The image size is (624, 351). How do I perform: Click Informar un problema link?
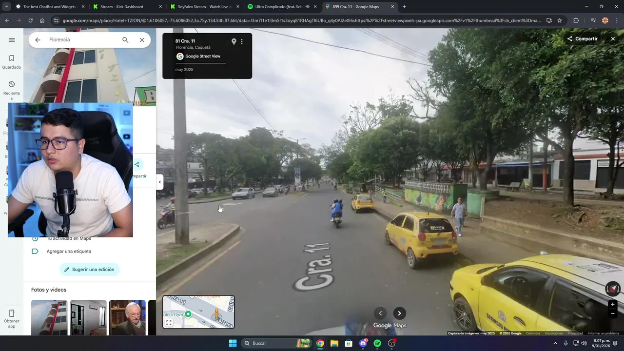pyautogui.click(x=603, y=333)
